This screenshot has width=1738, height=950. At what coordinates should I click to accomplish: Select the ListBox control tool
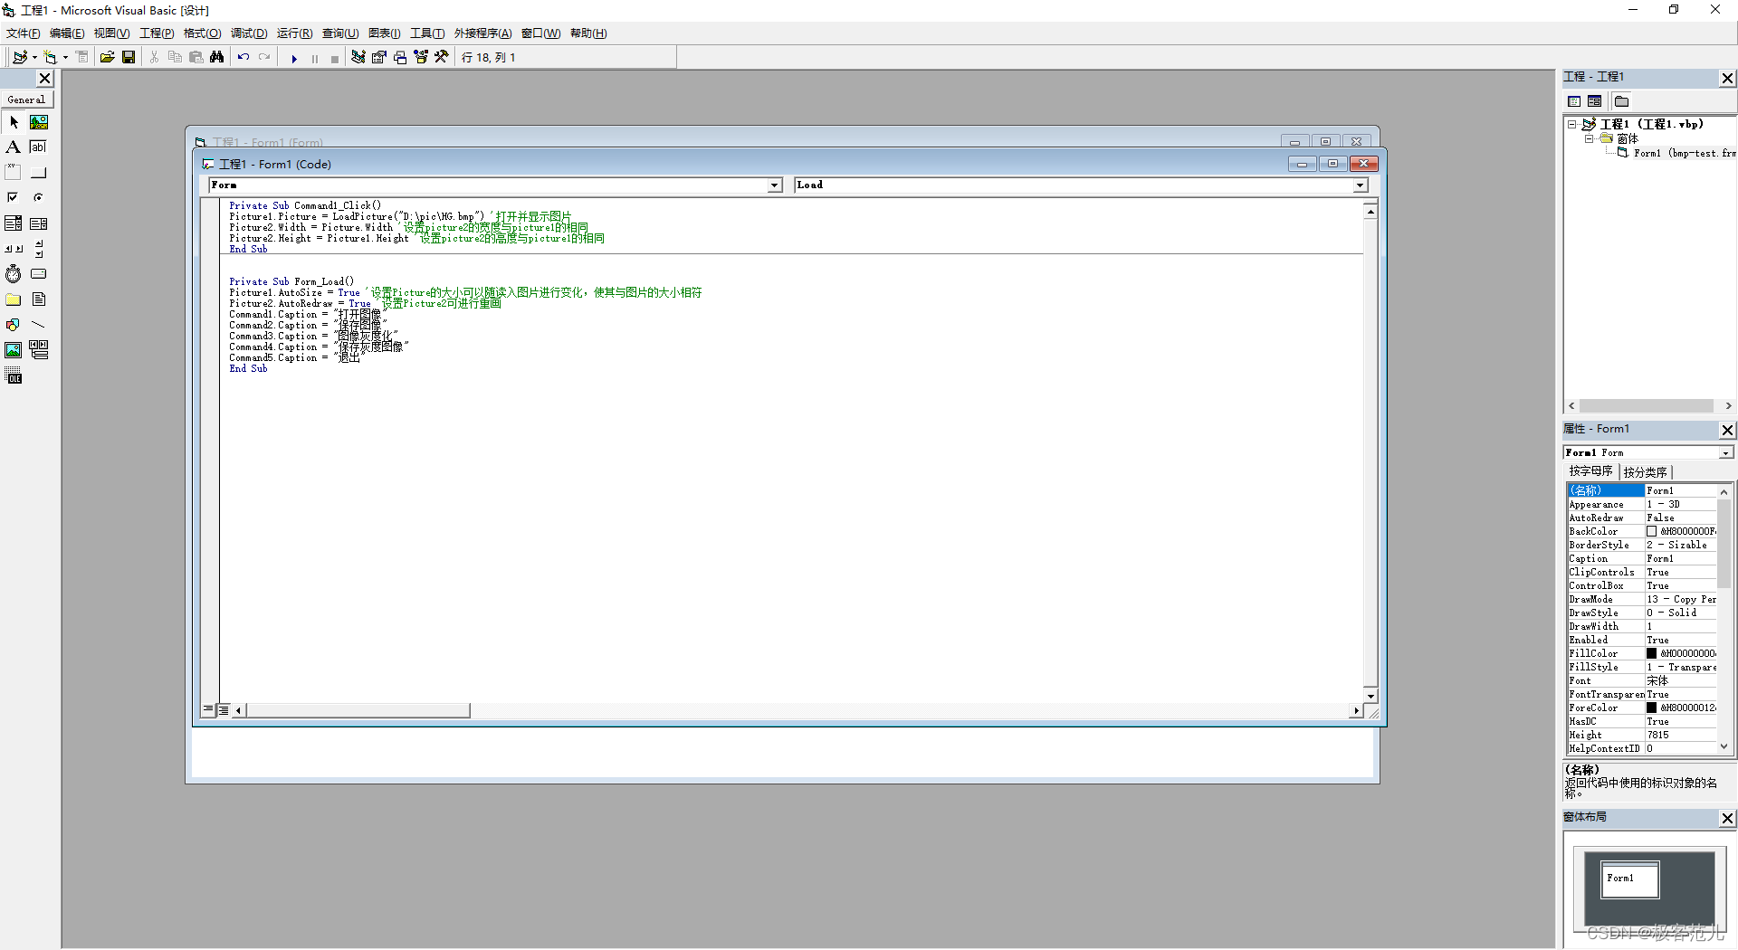[x=39, y=223]
